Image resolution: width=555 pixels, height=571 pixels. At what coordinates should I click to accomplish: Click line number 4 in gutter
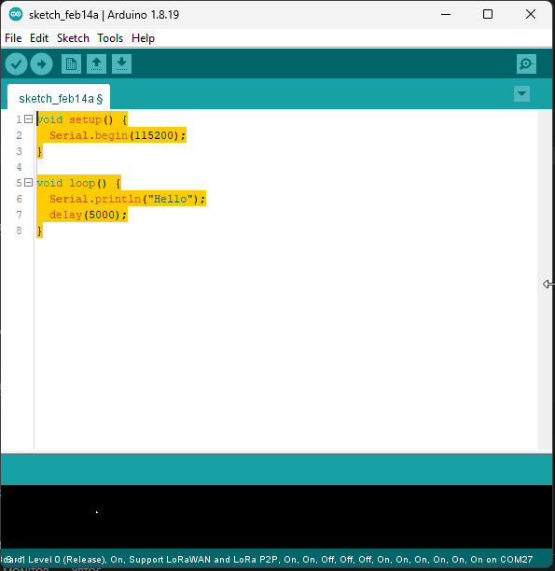pos(19,167)
